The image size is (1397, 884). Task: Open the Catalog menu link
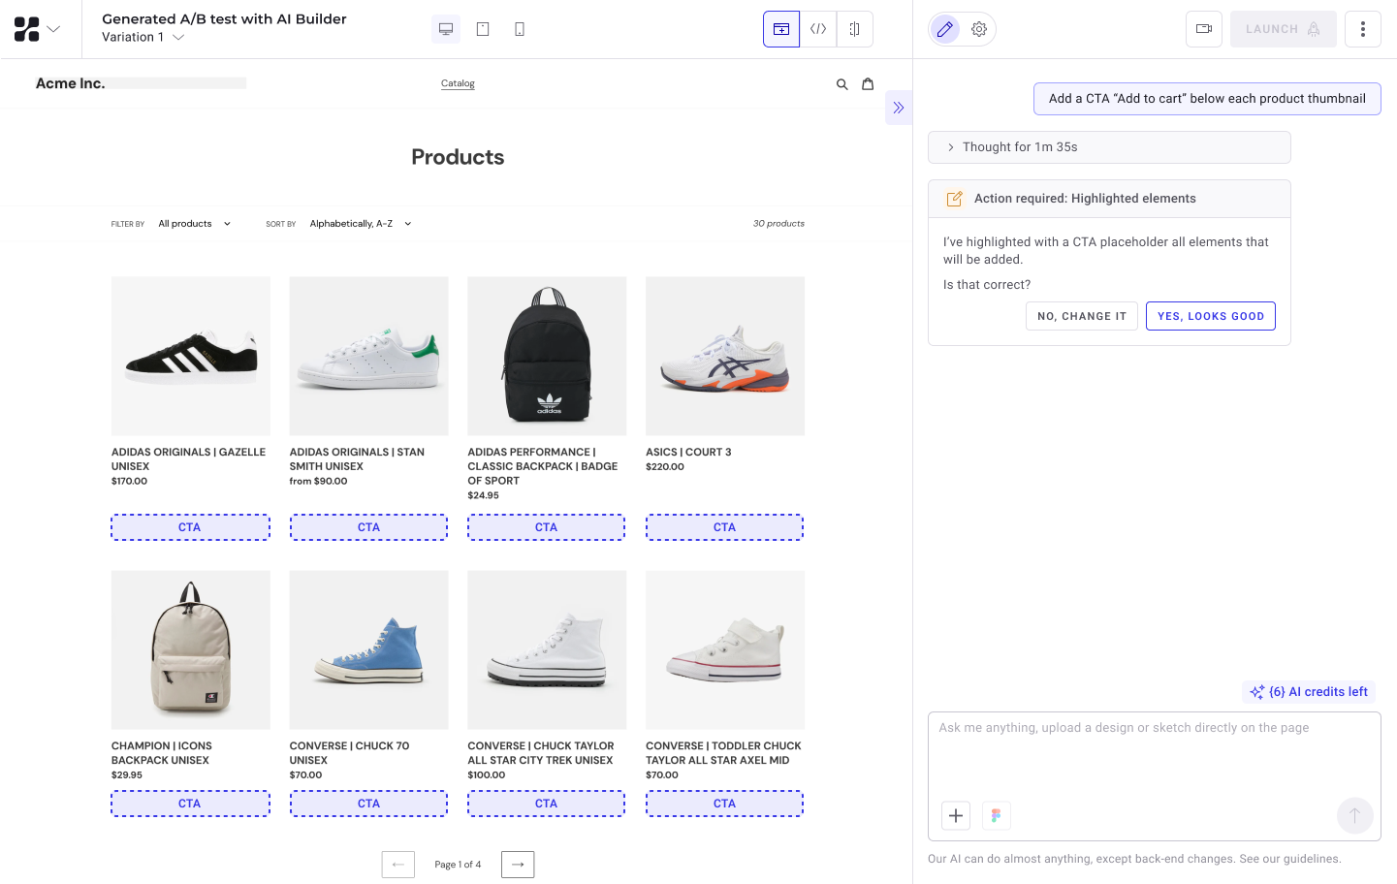point(458,83)
